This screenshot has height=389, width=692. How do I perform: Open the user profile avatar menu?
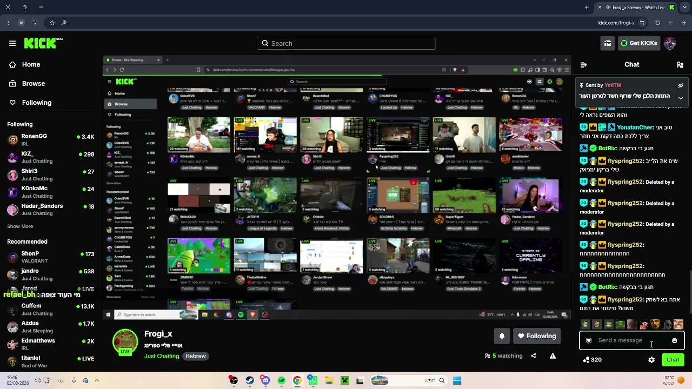tap(670, 43)
